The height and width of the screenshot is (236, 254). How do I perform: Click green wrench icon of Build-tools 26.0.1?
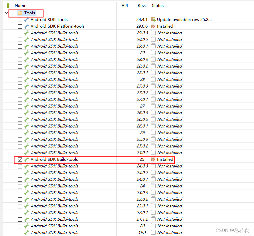coord(26,126)
